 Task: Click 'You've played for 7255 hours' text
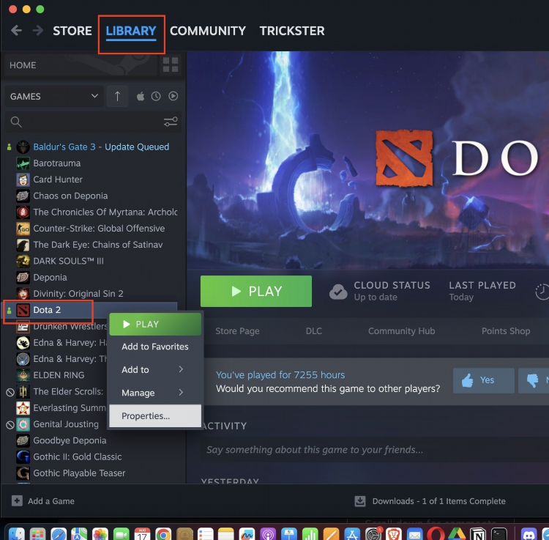[280, 375]
